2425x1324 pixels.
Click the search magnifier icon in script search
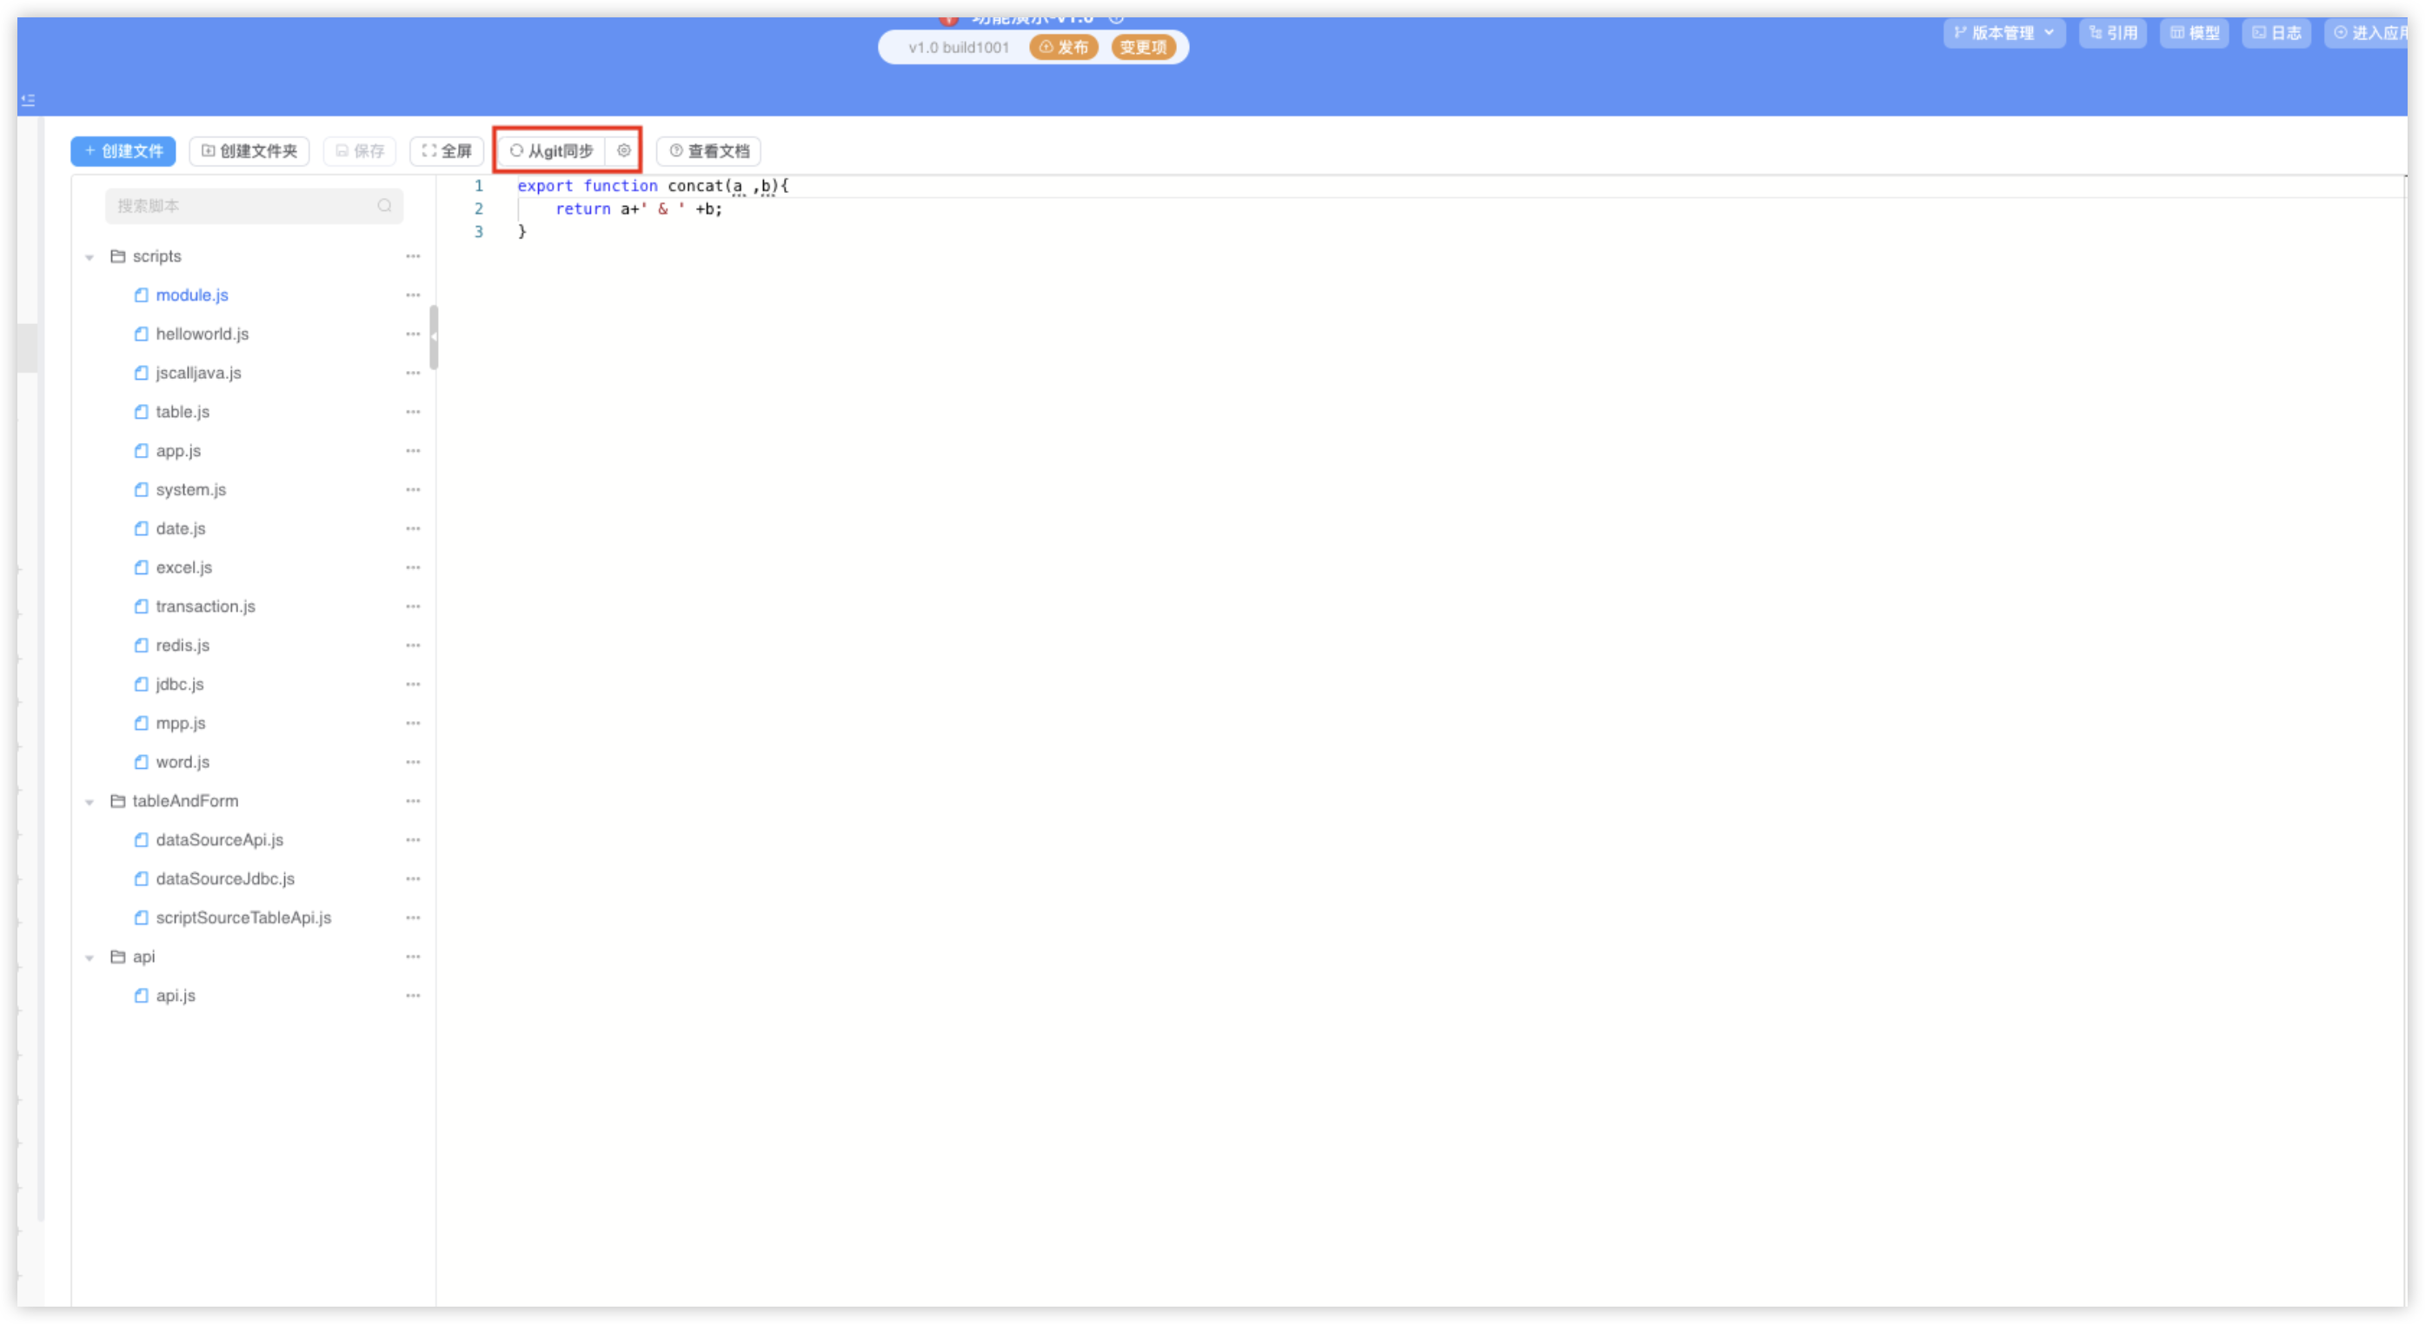(384, 206)
